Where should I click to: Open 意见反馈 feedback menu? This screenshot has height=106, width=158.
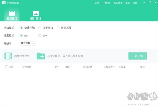(x=118, y=3)
